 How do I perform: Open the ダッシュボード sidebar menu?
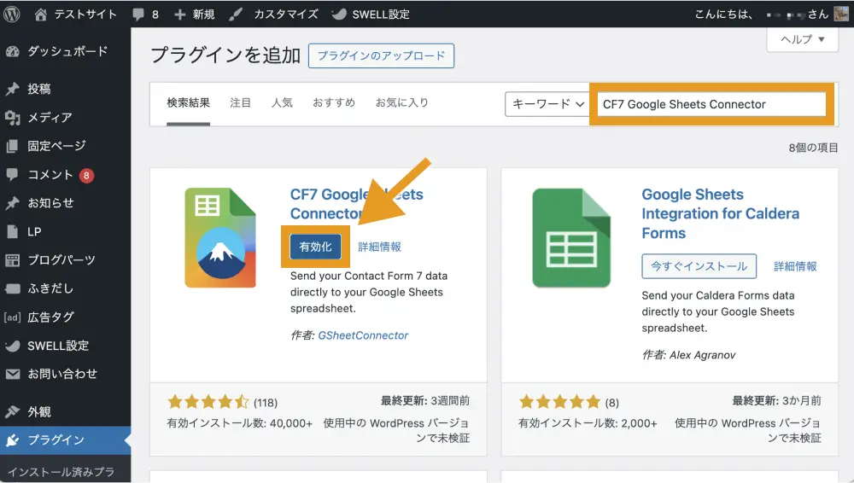pos(67,51)
